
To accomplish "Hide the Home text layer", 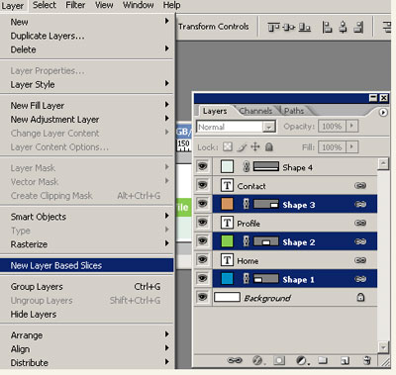I will tap(202, 259).
